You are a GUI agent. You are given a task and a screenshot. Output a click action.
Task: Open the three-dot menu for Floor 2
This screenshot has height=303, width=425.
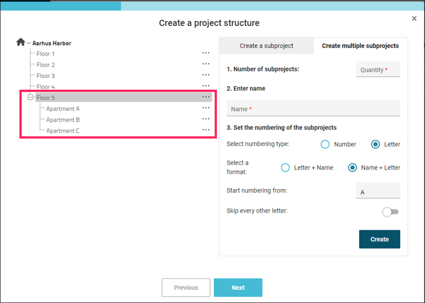(206, 65)
